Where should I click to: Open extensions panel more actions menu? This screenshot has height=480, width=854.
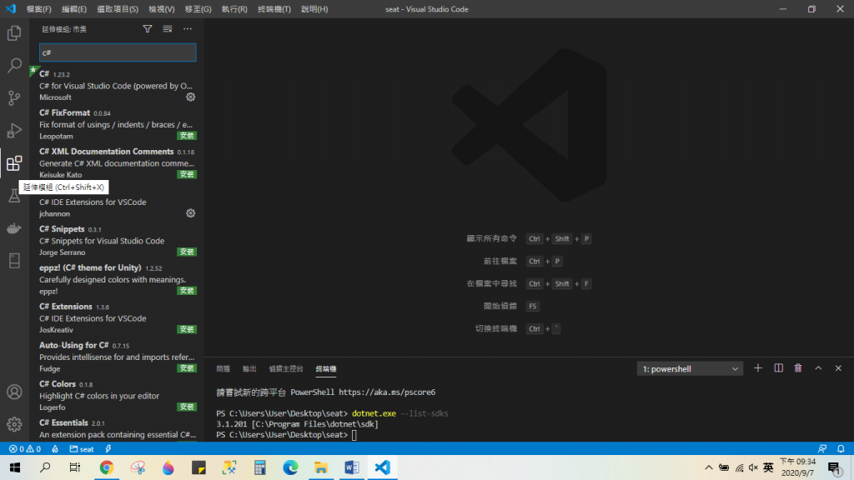tap(188, 29)
